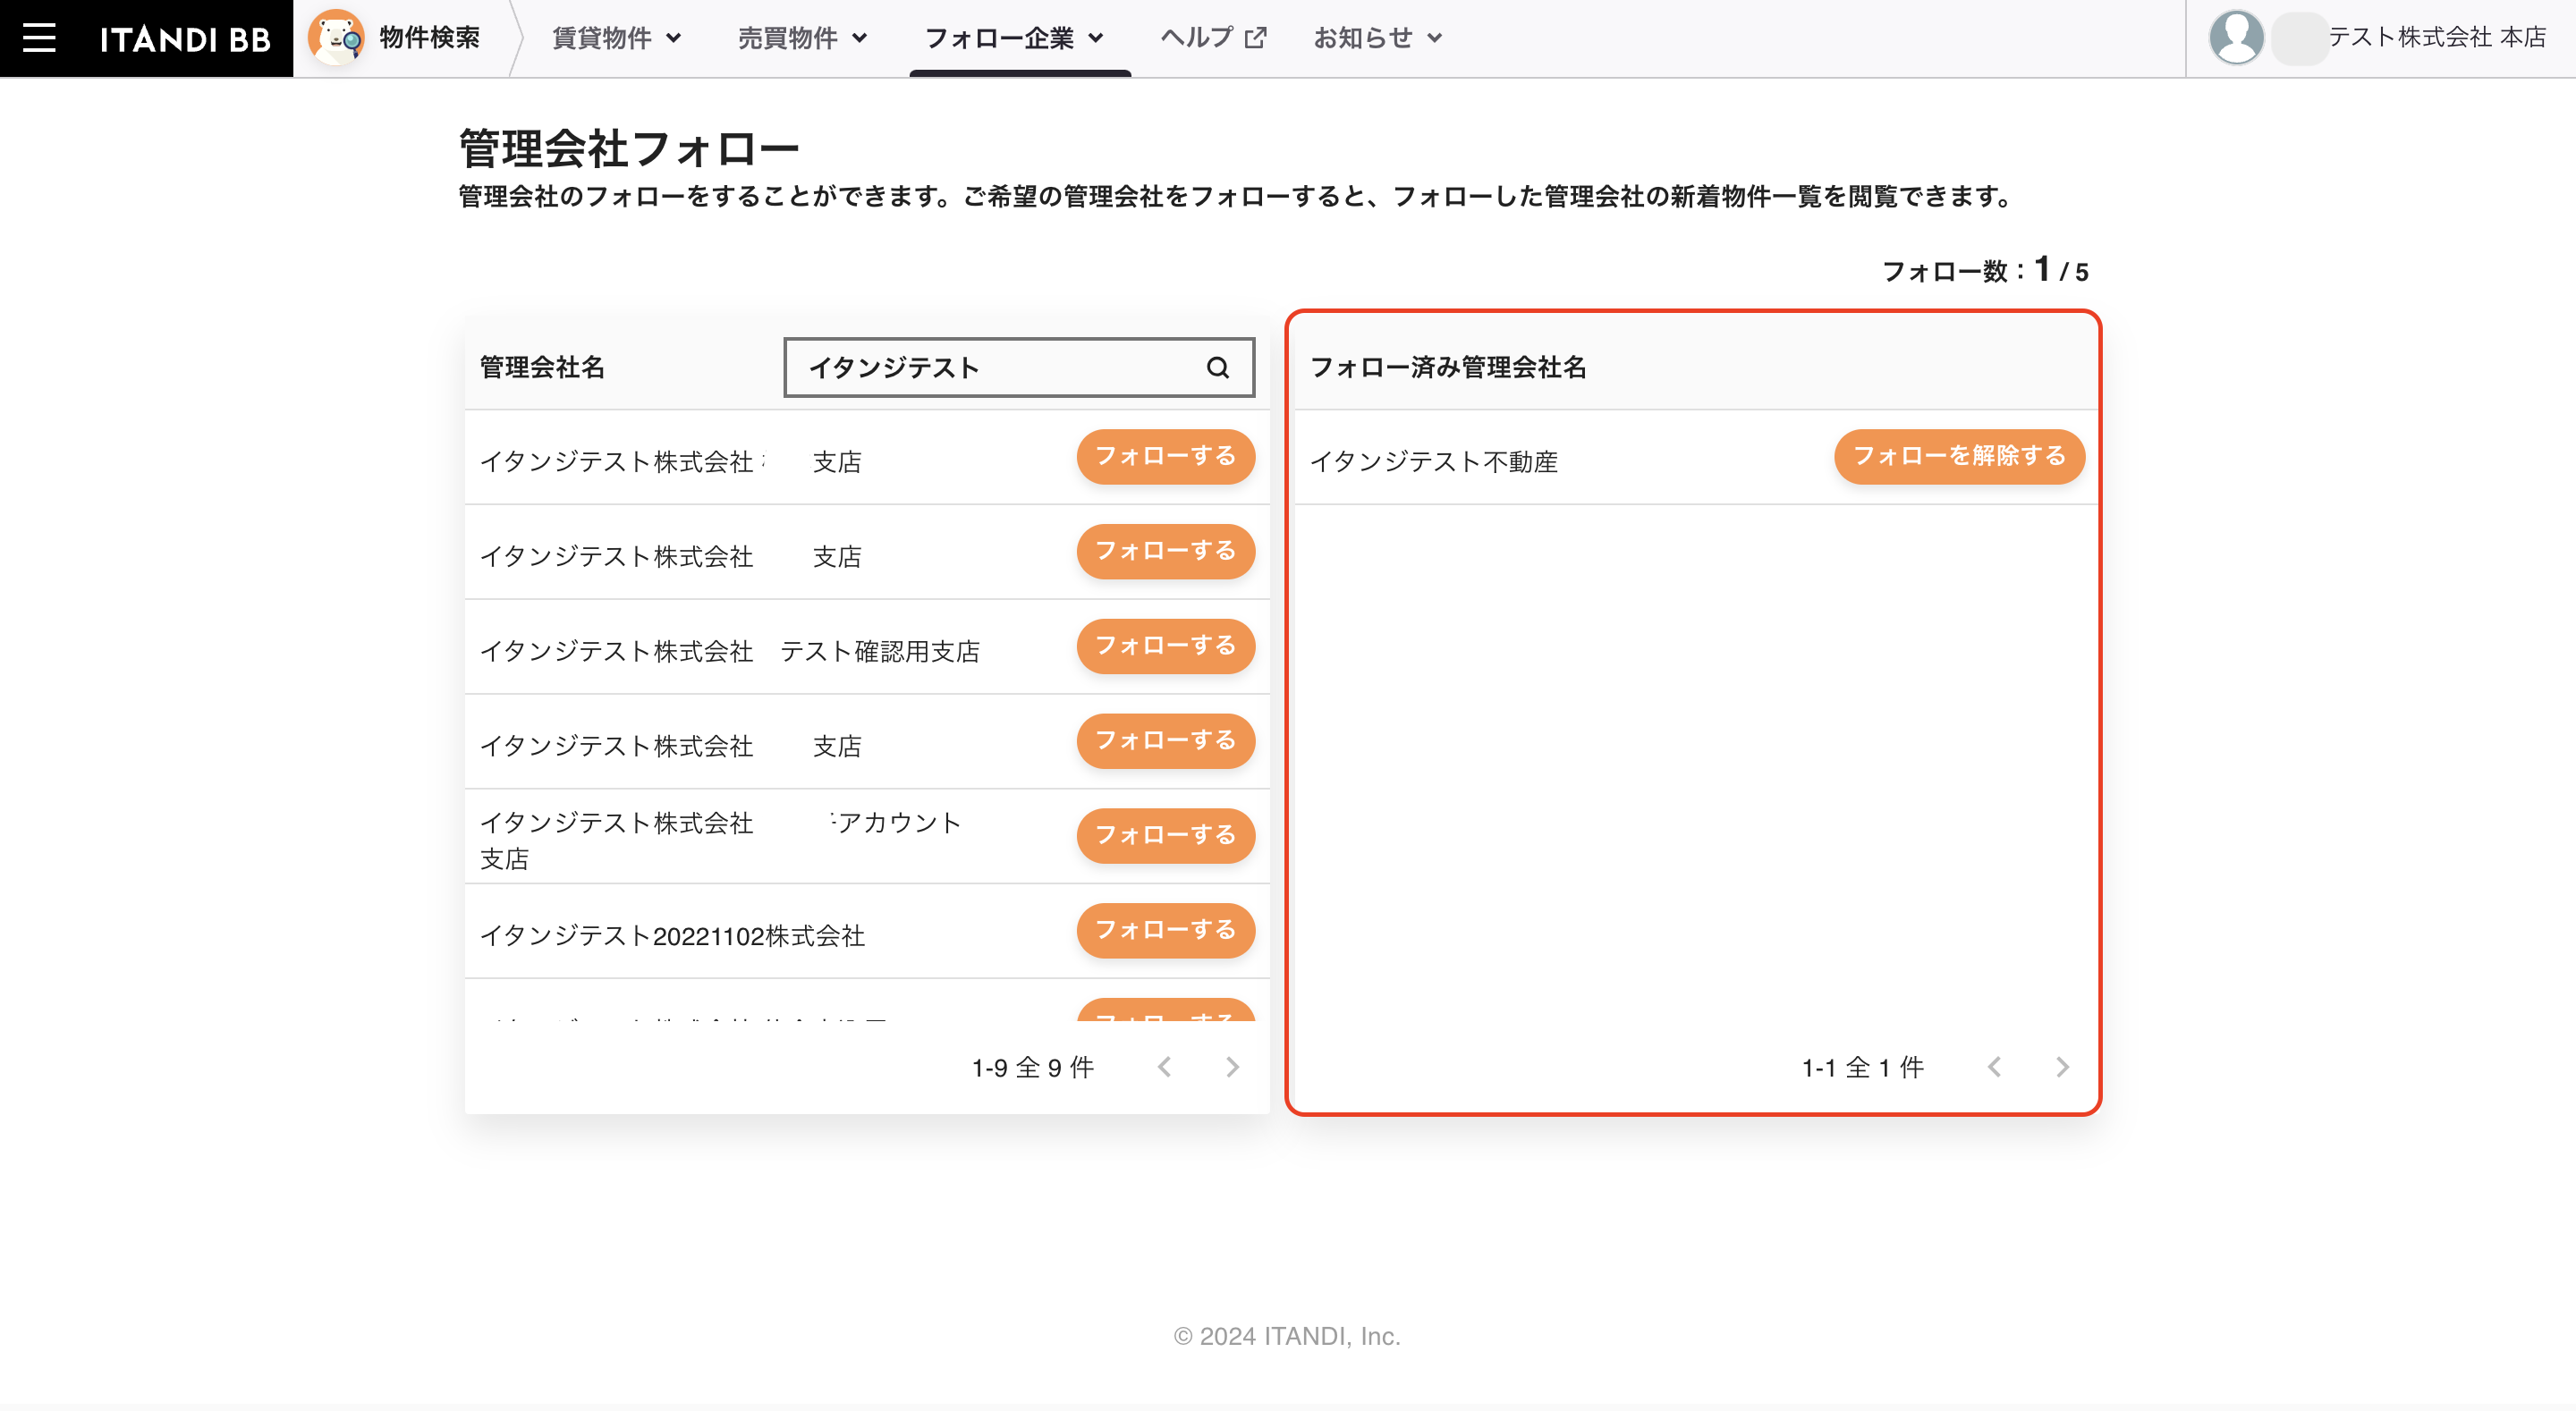Click the 管理会社名 search input field
Viewport: 2576px width, 1411px height.
1019,368
